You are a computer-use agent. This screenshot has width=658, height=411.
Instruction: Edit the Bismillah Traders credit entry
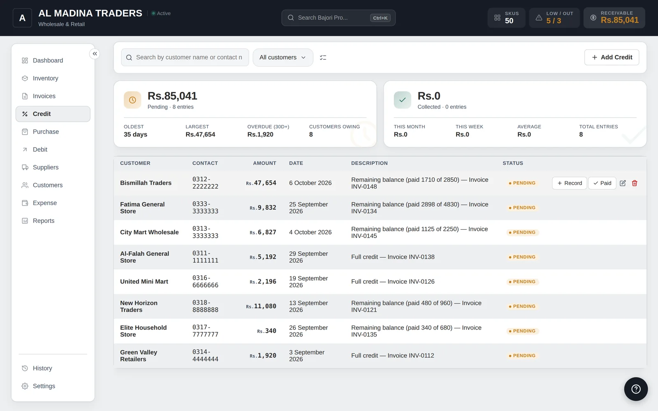623,183
